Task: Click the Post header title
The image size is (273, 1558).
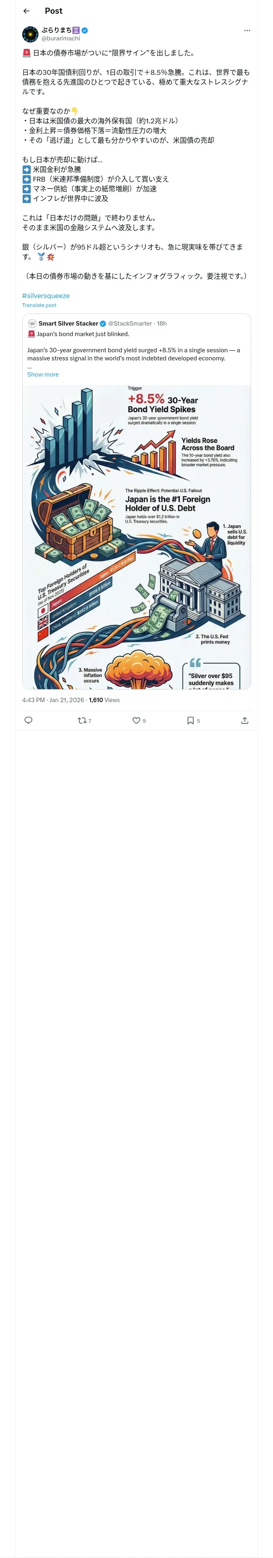Action: tap(53, 11)
